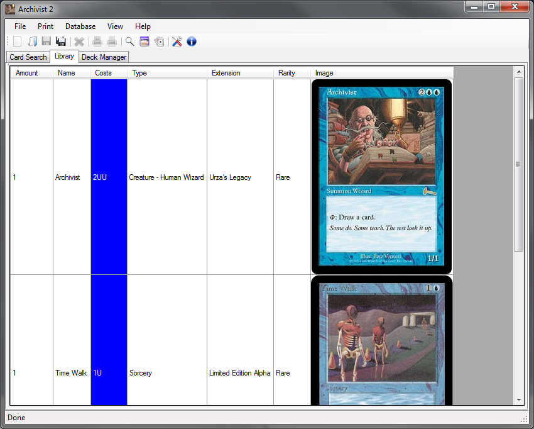
Task: Sort by the Name column header
Action: tap(72, 73)
